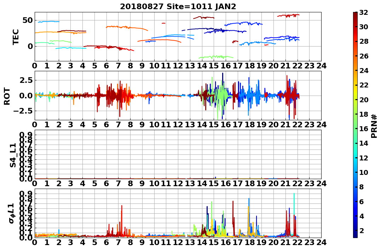Click colorbar tick label '12'
381x250 pixels.
(x=364, y=158)
